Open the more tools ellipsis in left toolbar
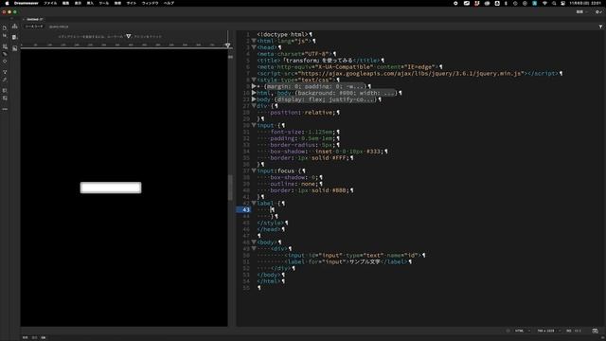Image resolution: width=606 pixels, height=341 pixels. (5, 110)
